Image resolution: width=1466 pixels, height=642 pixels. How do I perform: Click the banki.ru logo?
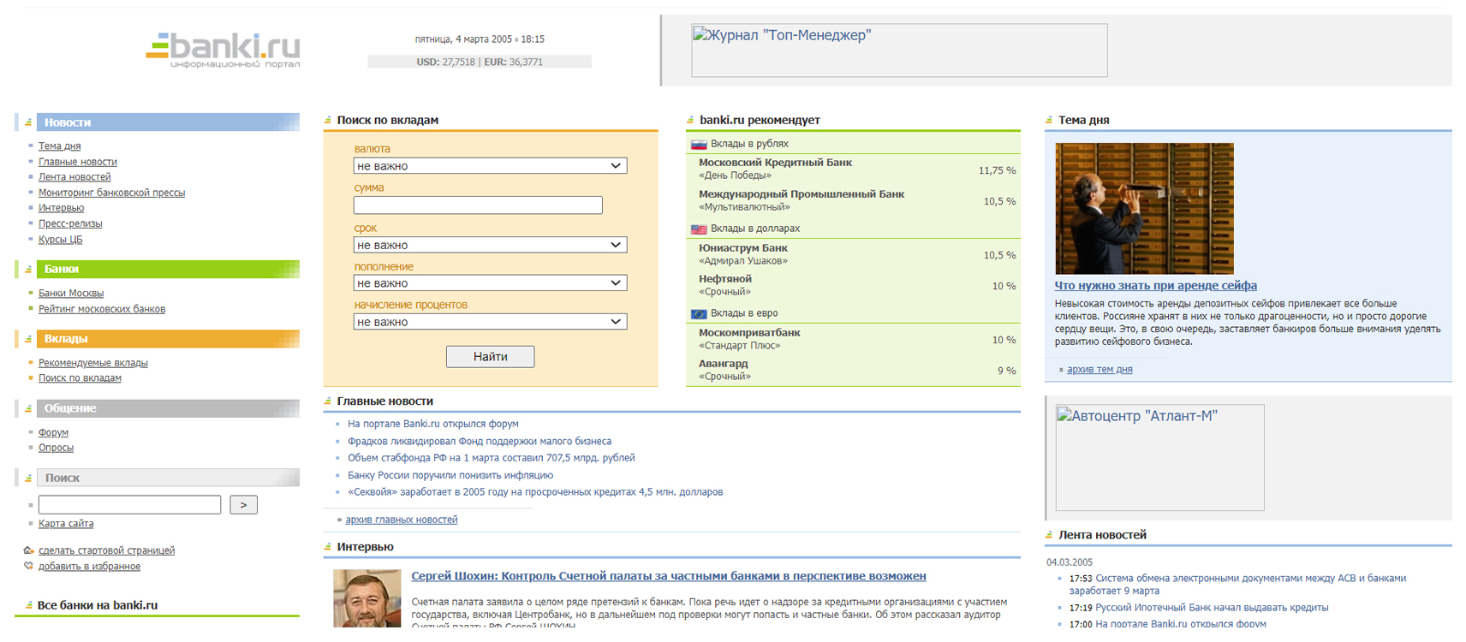coord(223,51)
